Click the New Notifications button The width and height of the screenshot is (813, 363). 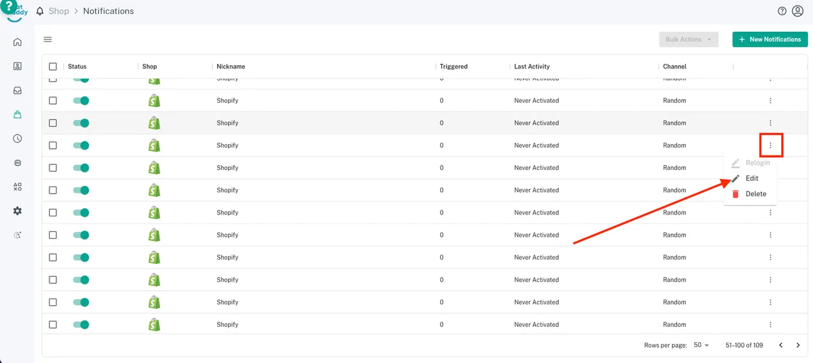(770, 39)
